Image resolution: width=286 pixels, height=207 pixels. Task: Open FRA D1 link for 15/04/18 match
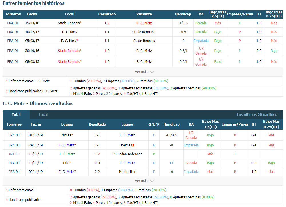coord(13,23)
